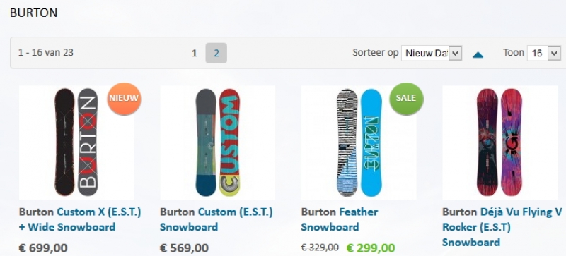Viewport: 566px width, 256px height.
Task: Open the Déjà Vu Flying V Rocker link
Action: (x=502, y=227)
